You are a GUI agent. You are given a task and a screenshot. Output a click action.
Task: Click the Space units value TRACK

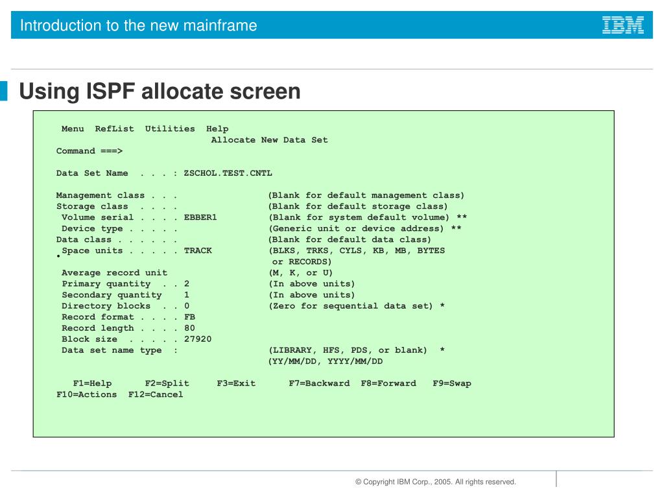pyautogui.click(x=198, y=251)
